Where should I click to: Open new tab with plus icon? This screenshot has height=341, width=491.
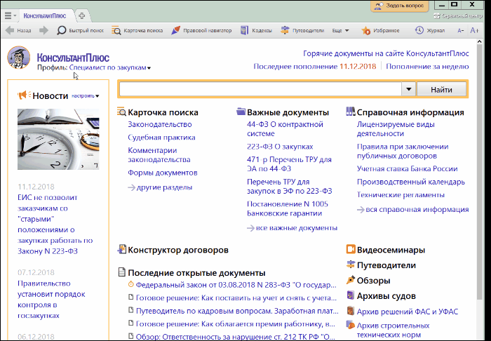[82, 15]
